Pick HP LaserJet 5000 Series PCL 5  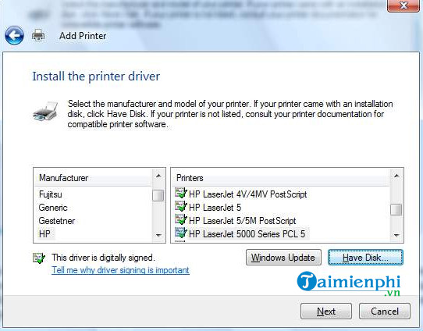click(247, 234)
